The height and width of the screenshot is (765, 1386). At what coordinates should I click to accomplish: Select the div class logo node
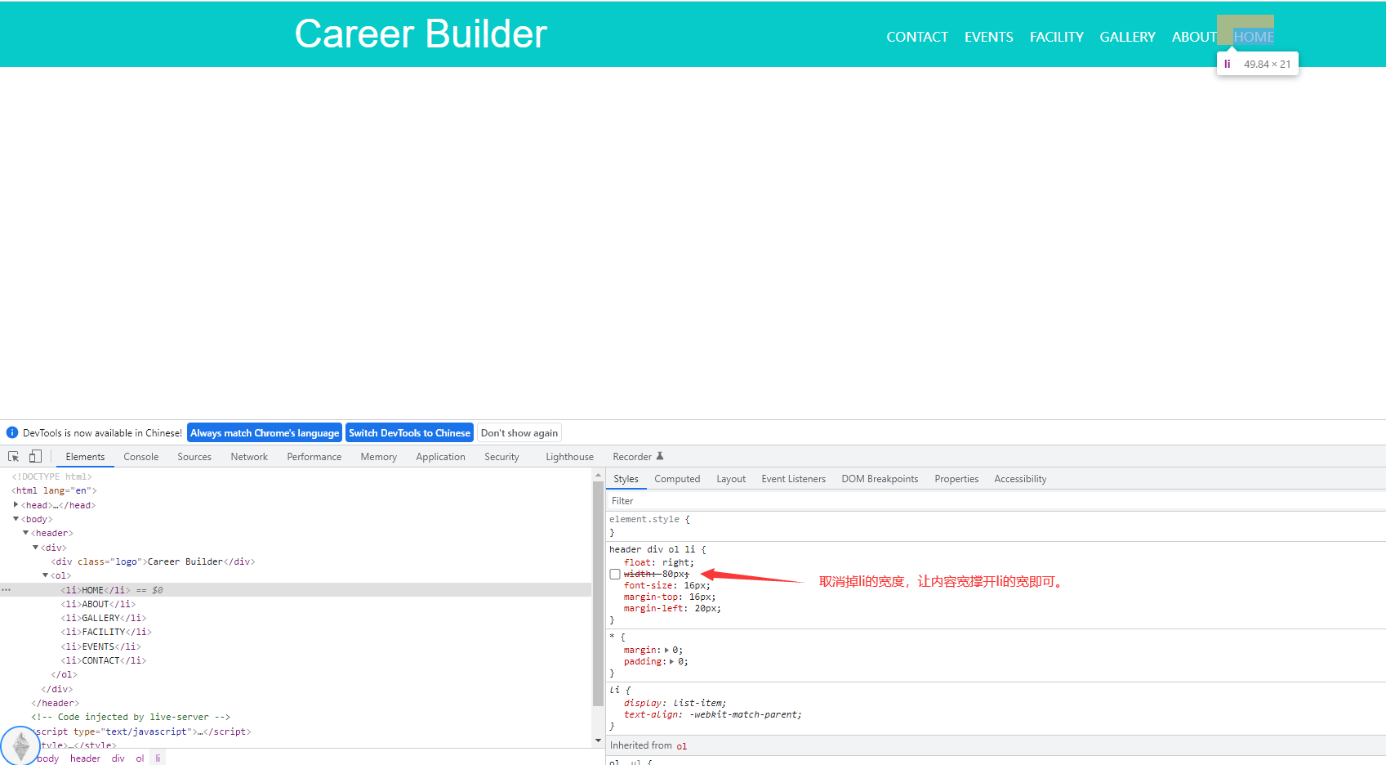click(153, 561)
